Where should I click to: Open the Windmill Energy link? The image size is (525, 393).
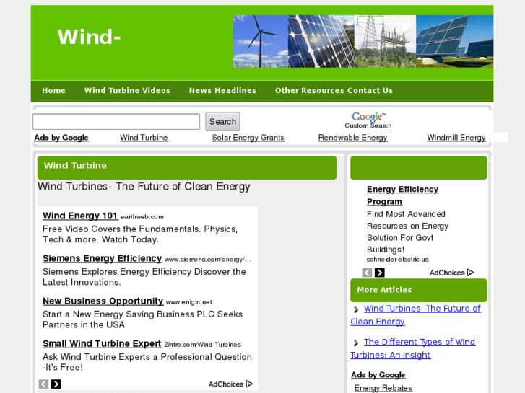[x=456, y=138]
